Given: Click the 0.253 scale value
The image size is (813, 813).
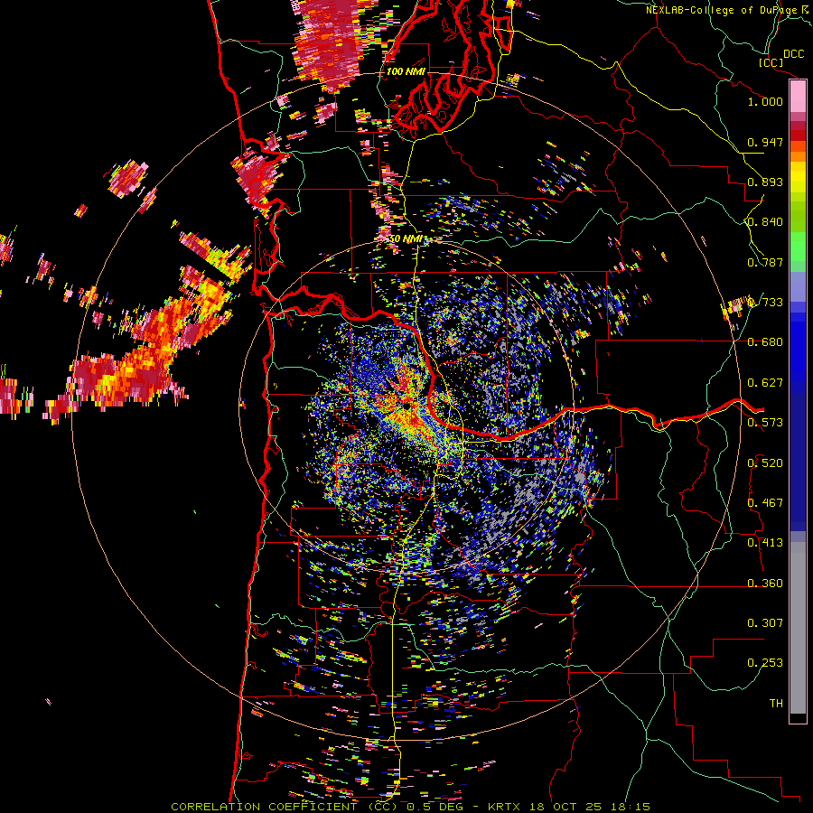Looking at the screenshot, I should [x=765, y=663].
